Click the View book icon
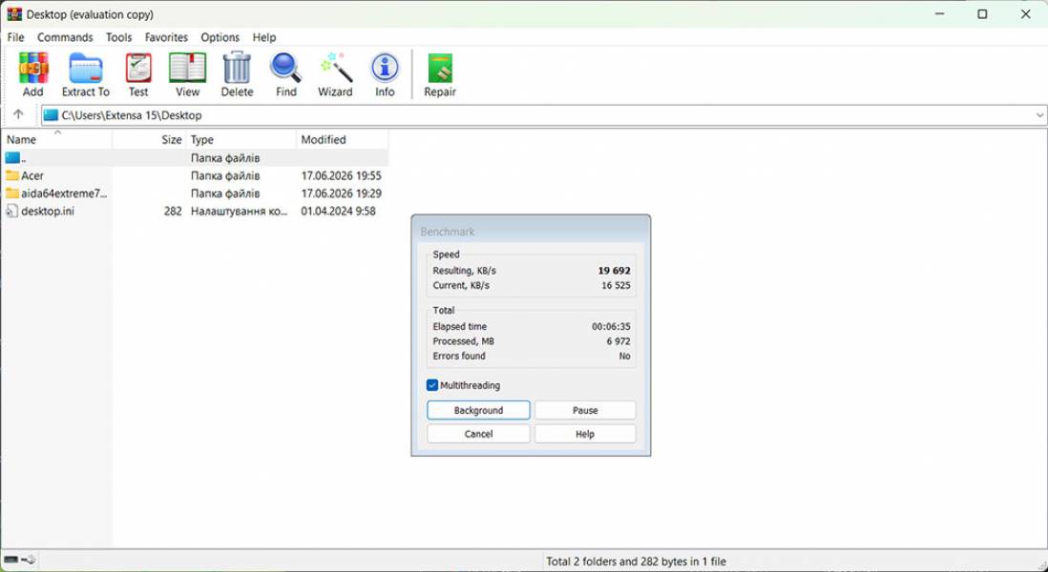1048x572 pixels. [188, 68]
